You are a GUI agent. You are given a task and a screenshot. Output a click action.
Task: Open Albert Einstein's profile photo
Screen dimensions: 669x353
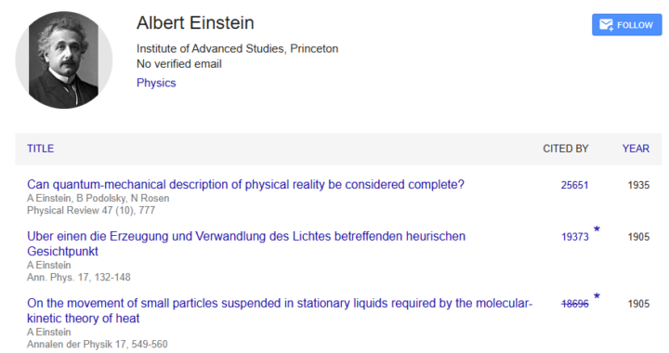pos(63,59)
